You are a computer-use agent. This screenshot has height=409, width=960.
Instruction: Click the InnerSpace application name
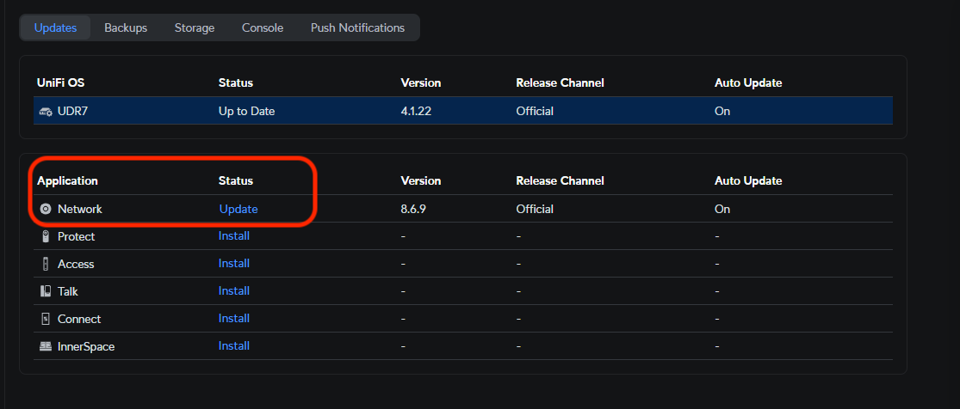click(x=86, y=346)
